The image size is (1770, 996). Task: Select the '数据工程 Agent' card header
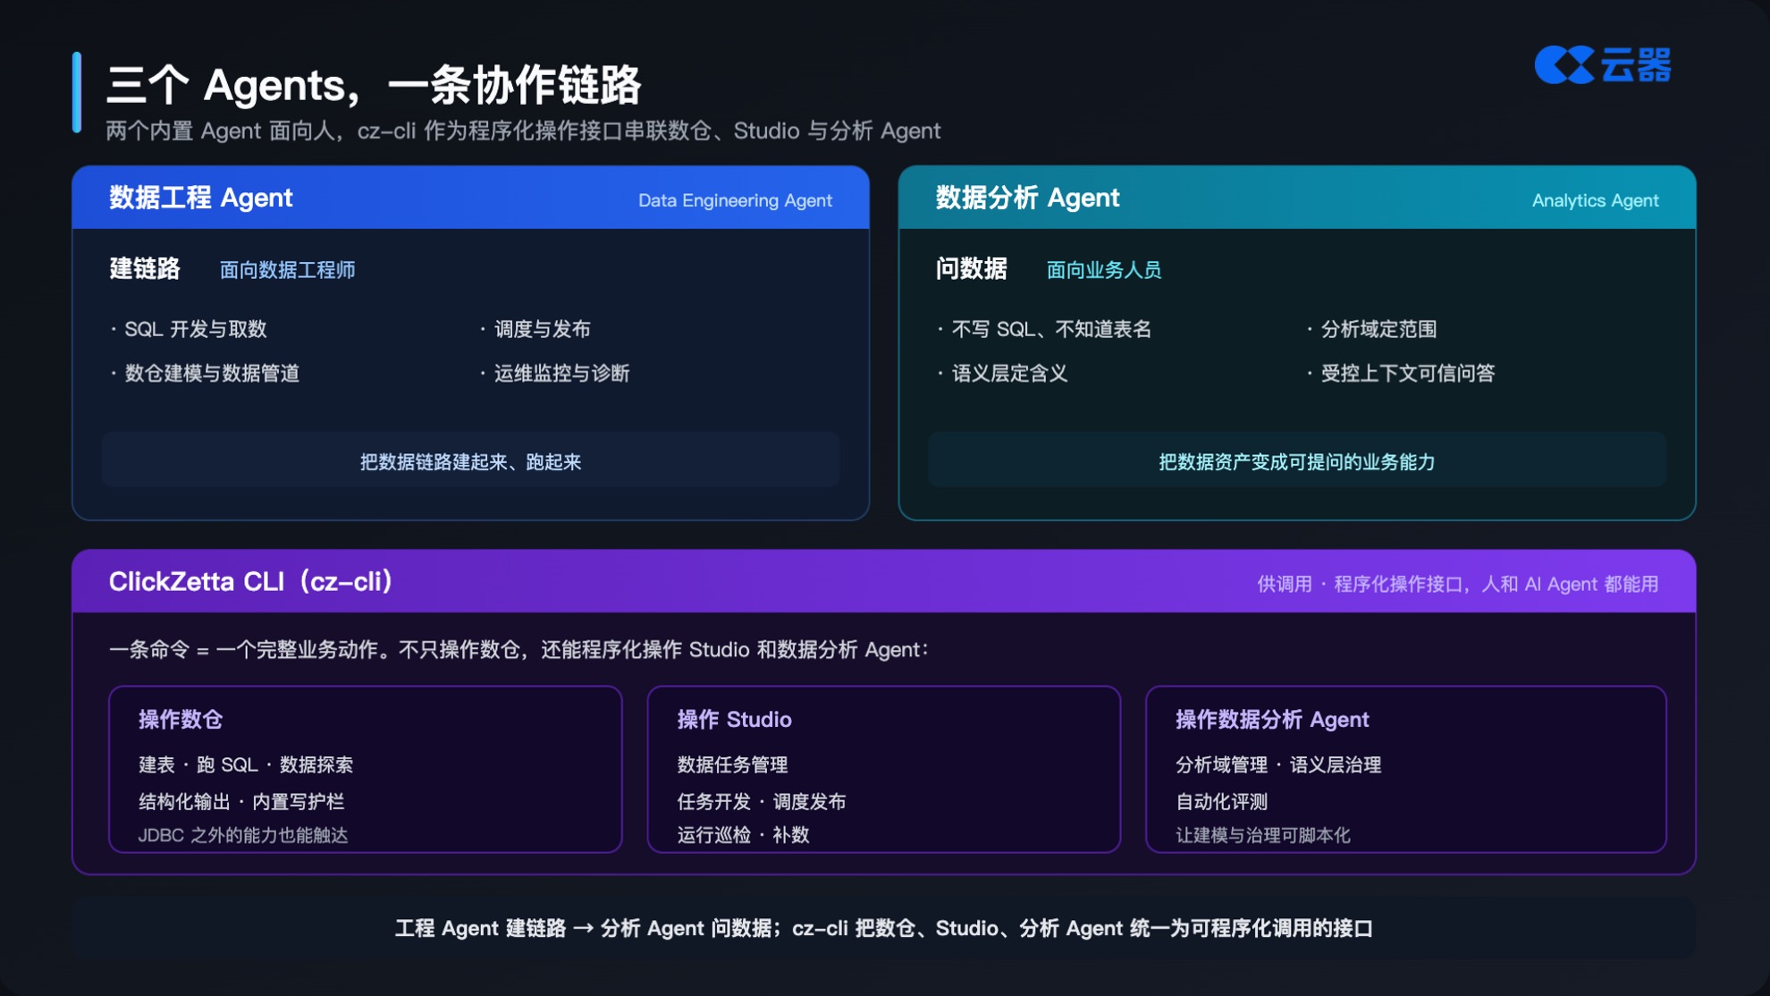click(470, 198)
